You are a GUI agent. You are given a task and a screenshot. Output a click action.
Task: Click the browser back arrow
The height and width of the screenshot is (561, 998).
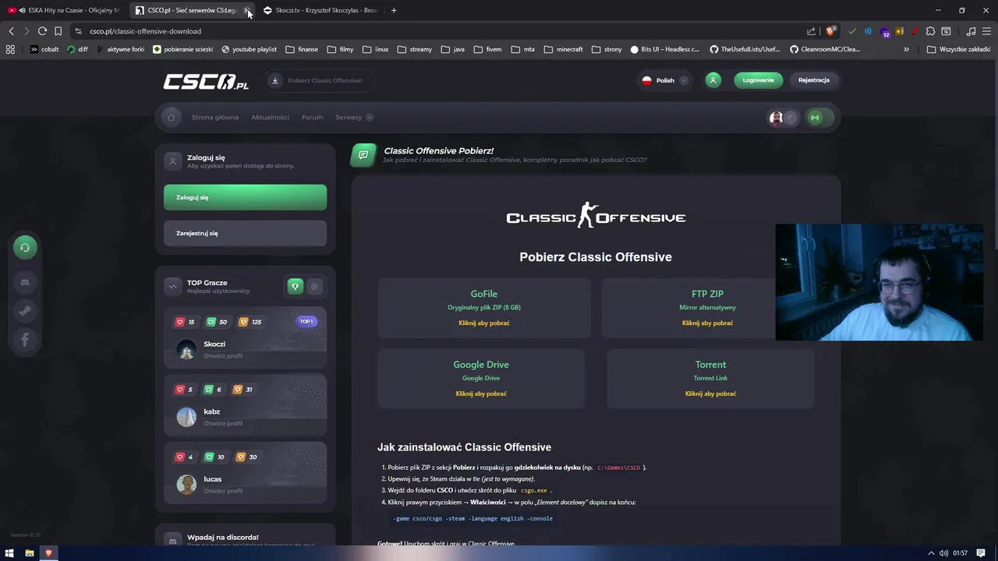tap(11, 31)
